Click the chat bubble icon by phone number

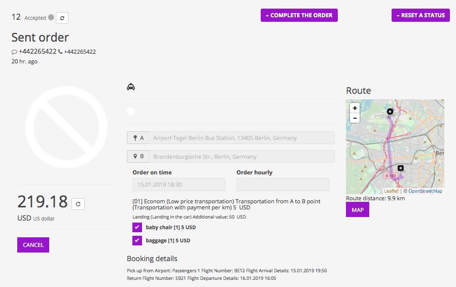[14, 52]
